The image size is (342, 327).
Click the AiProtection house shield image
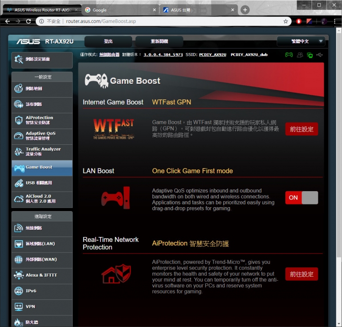116,274
